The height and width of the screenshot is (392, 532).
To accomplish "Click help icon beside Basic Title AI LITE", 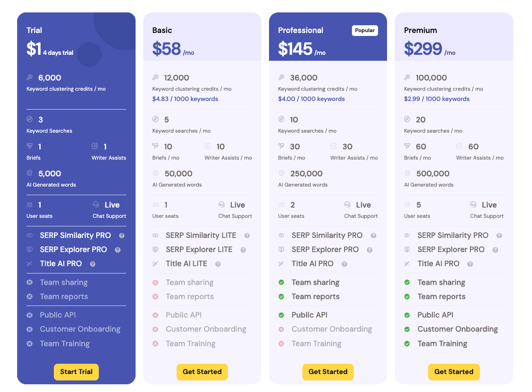I will 218,264.
